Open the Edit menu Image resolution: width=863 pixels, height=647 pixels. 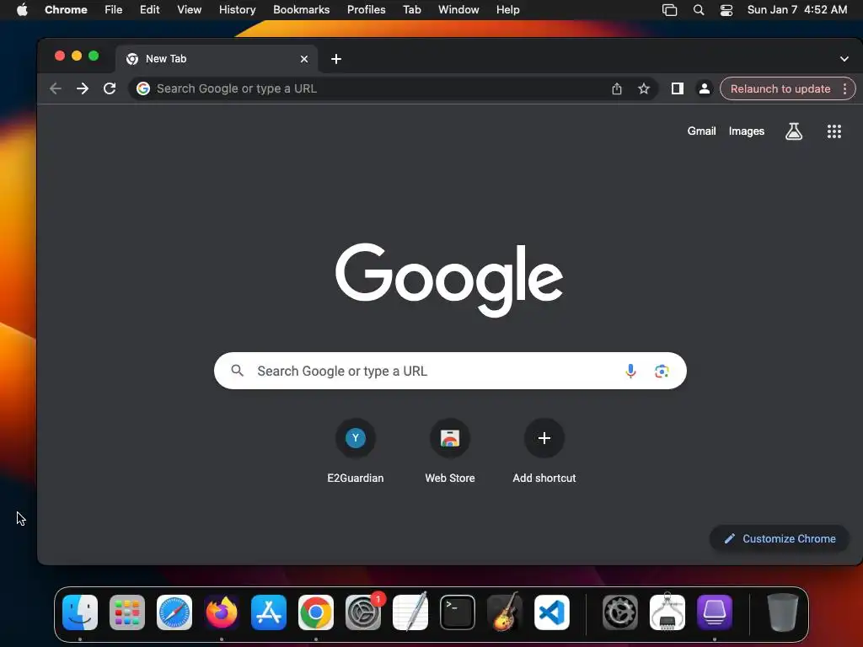[x=149, y=10]
